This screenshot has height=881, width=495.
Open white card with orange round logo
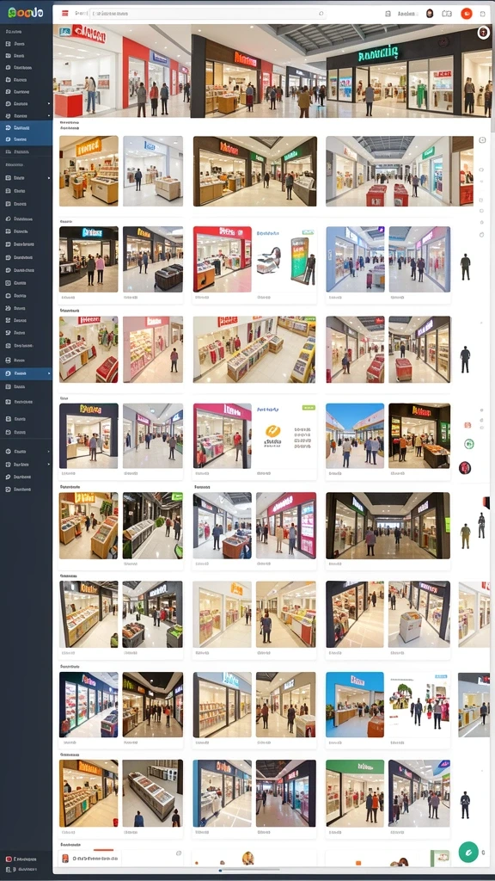(x=286, y=436)
